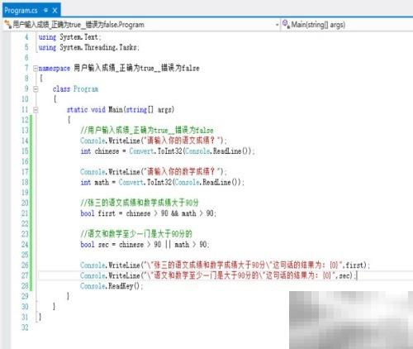Click on 'class Program' text
413x349 pixels.
(x=75, y=88)
